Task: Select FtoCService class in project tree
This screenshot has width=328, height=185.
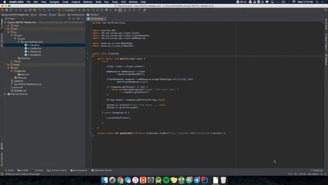Action: click(x=35, y=51)
